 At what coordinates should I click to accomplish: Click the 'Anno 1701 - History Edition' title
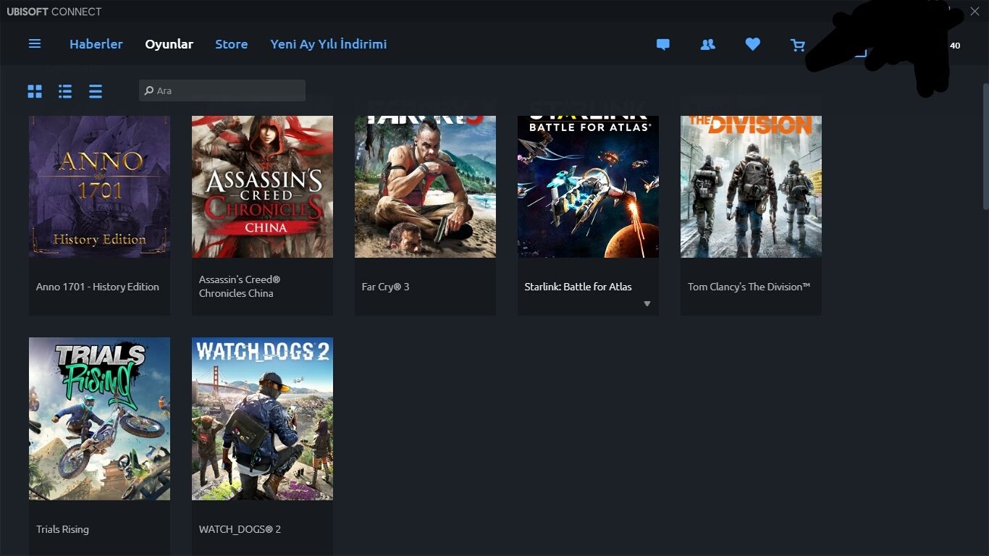(98, 287)
